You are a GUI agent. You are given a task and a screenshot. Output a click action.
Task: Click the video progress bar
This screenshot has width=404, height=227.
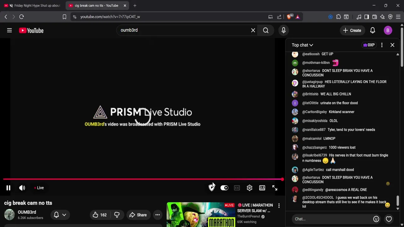[x=142, y=179]
